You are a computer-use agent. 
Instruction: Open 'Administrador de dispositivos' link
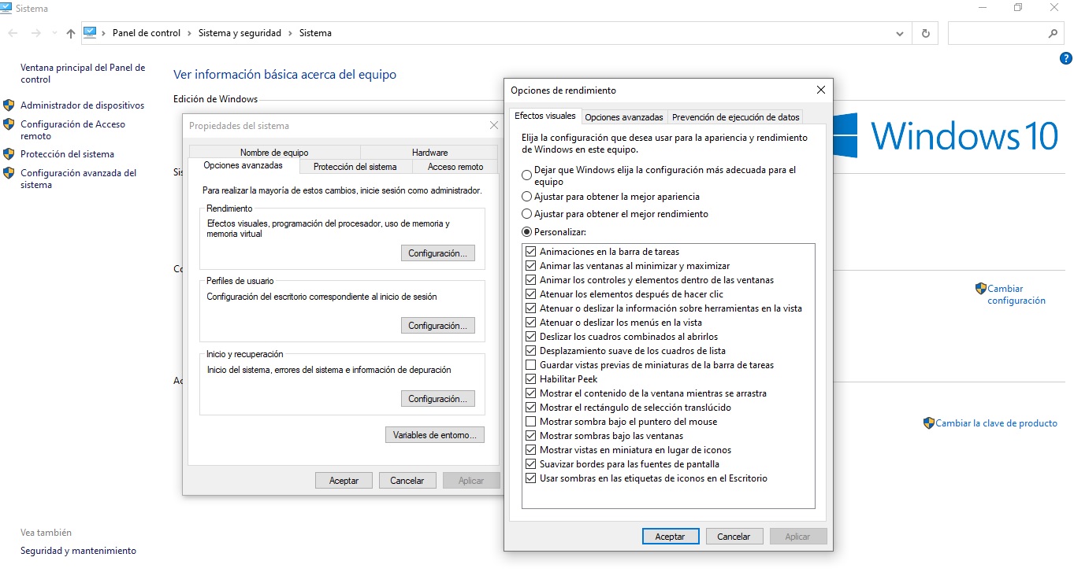tap(83, 105)
